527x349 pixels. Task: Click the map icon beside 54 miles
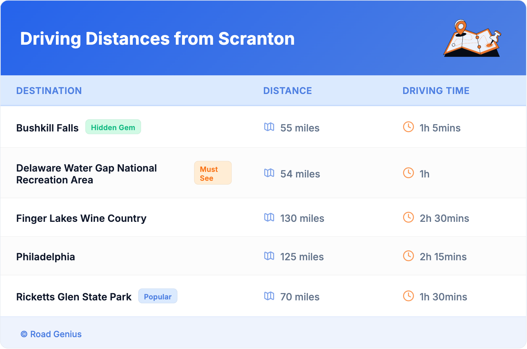coord(269,173)
